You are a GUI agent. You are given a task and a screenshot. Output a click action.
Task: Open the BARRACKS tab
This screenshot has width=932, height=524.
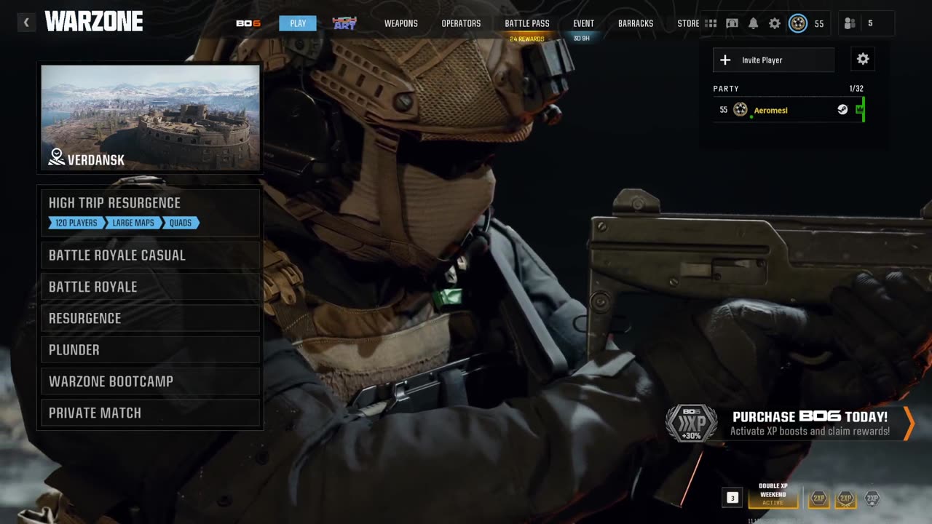pos(636,23)
